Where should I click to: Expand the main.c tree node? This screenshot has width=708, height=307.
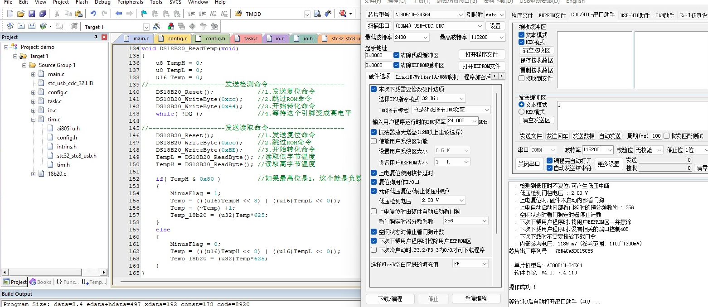click(x=34, y=74)
